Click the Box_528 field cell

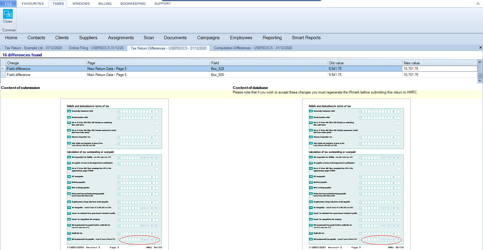click(x=269, y=69)
